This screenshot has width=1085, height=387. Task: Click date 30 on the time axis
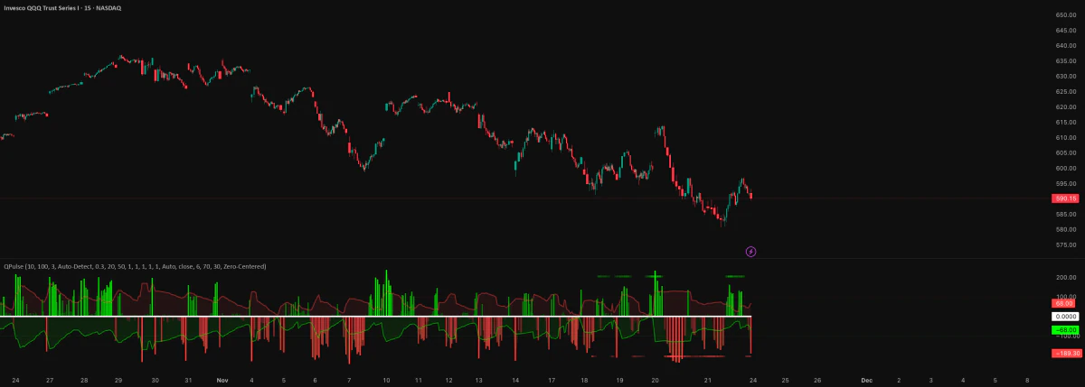pyautogui.click(x=155, y=380)
